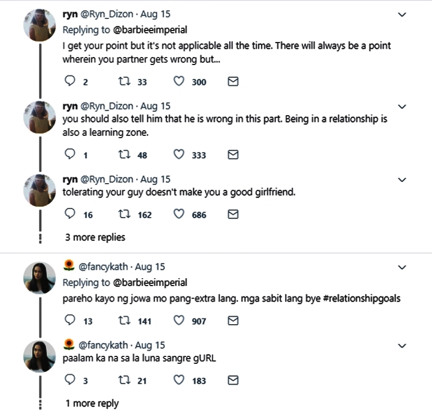Reply to the tweet with 300 likes

pos(70,82)
